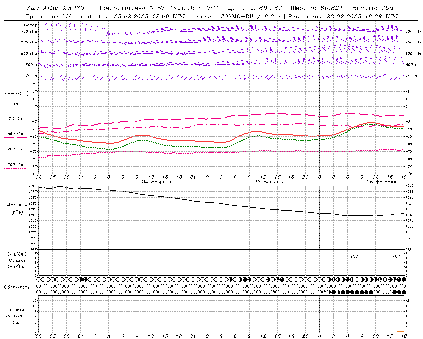Click the Давление pressure panel label
Viewport: 423px width, 339px height.
coord(17,204)
